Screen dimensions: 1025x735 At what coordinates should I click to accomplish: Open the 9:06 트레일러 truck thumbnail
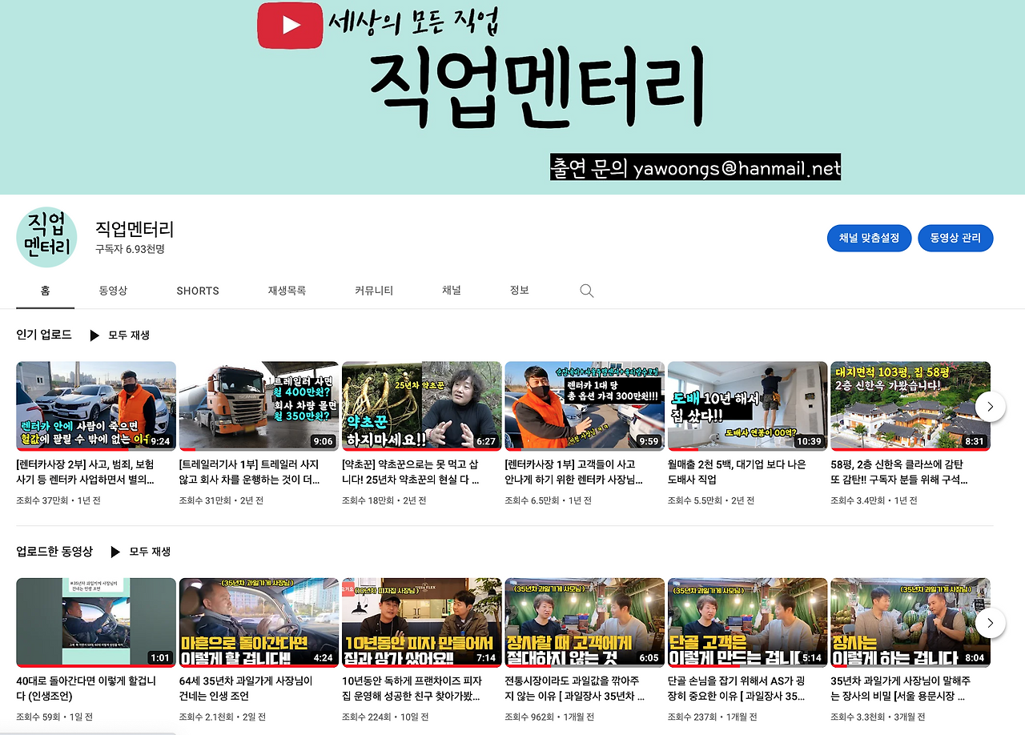pos(259,406)
